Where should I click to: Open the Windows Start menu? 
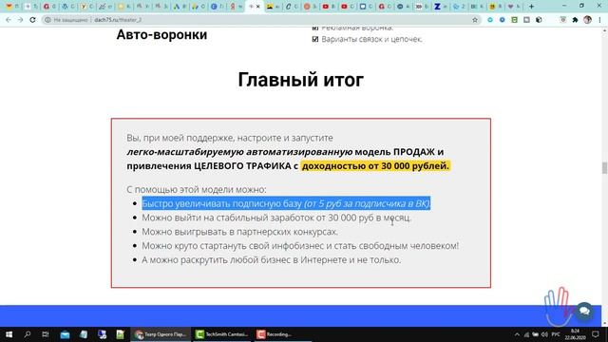click(x=9, y=334)
